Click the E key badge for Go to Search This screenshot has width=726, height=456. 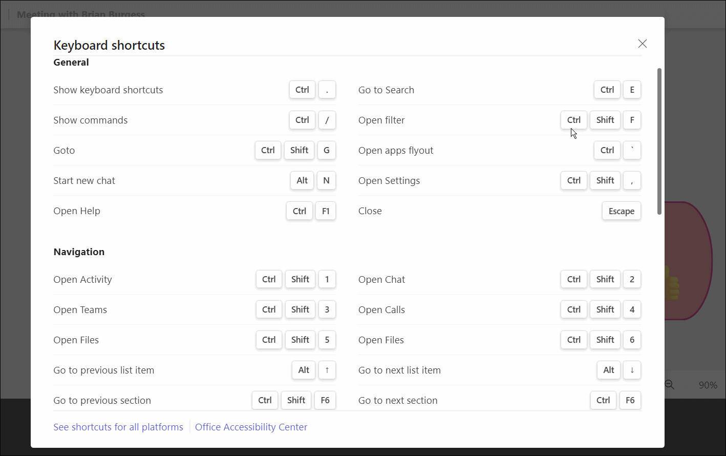pyautogui.click(x=632, y=89)
